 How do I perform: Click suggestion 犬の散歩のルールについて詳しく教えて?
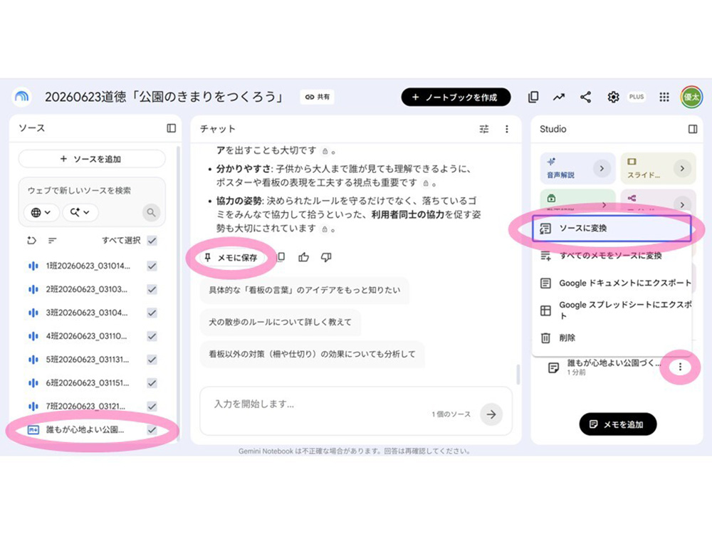(280, 322)
